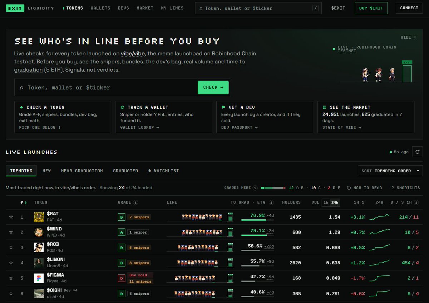The image size is (429, 303).
Task: Refresh live launches with the reload icon
Action: 418,152
